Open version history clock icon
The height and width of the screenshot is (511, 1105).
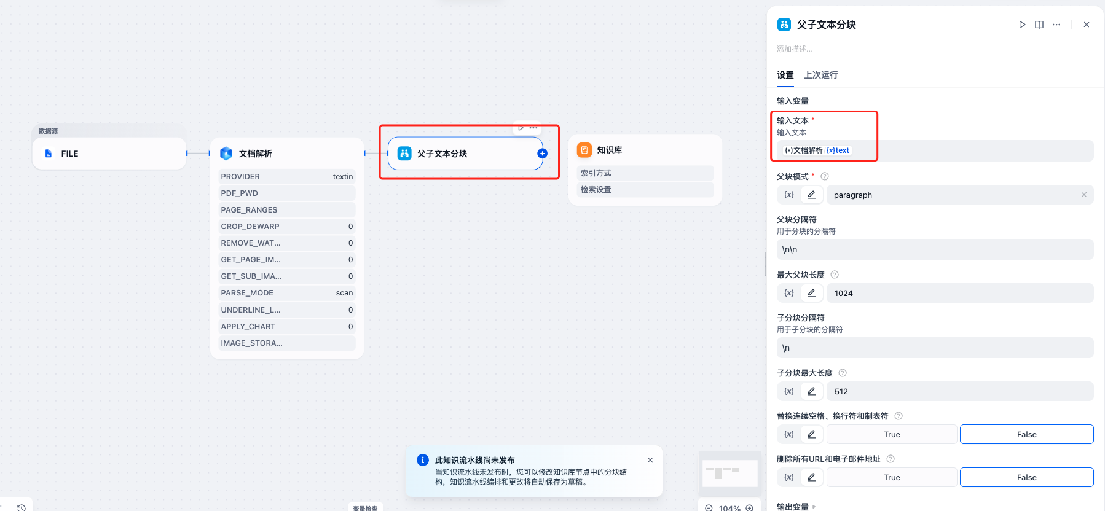tap(22, 507)
